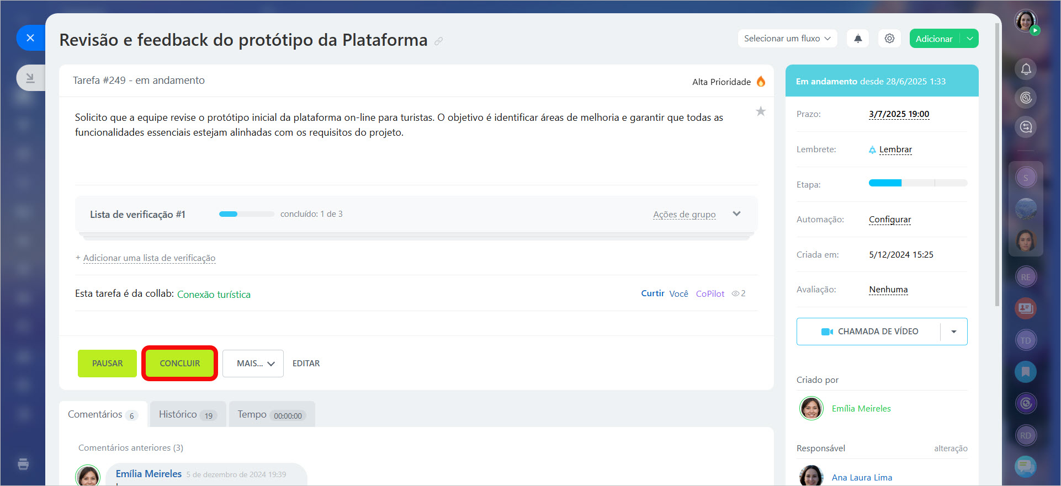Expand the Adicionar dropdown arrow
Image resolution: width=1061 pixels, height=486 pixels.
tap(969, 39)
